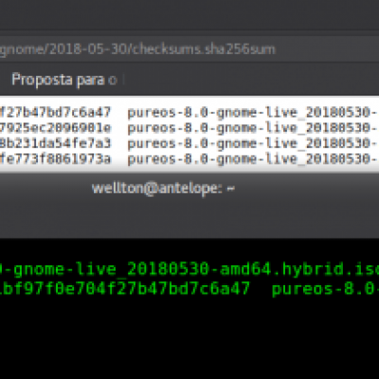
Task: Click the hash ending 7925ec2096981e
Action: (x=55, y=128)
